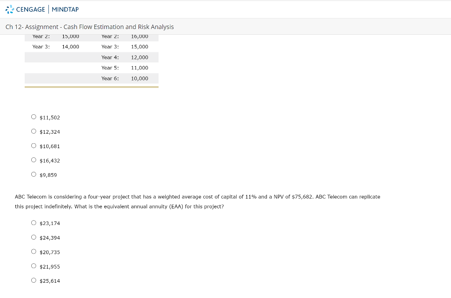This screenshot has height=298, width=451.
Task: Choose $24,394 for the EAA question
Action: click(x=33, y=237)
